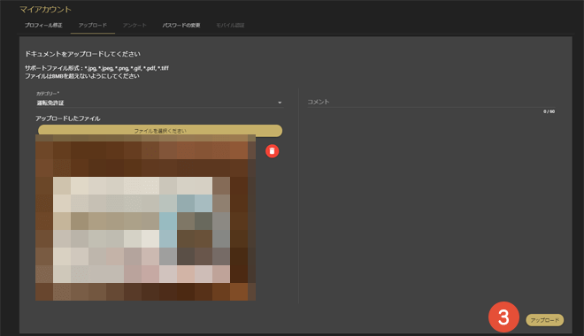Click the サポートファイル形式 text line
The width and height of the screenshot is (584, 336).
click(96, 68)
